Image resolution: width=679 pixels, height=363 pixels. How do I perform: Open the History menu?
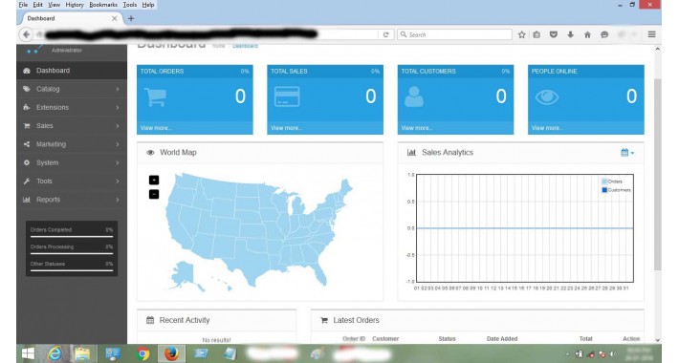(75, 5)
